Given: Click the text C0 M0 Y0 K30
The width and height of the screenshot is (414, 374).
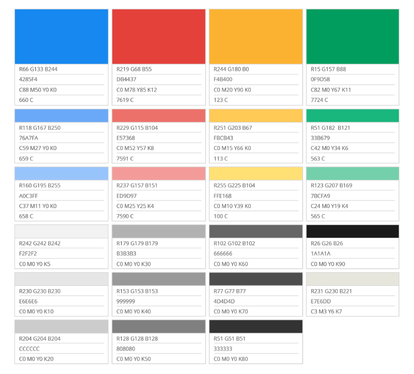Looking at the screenshot, I should pyautogui.click(x=133, y=264).
